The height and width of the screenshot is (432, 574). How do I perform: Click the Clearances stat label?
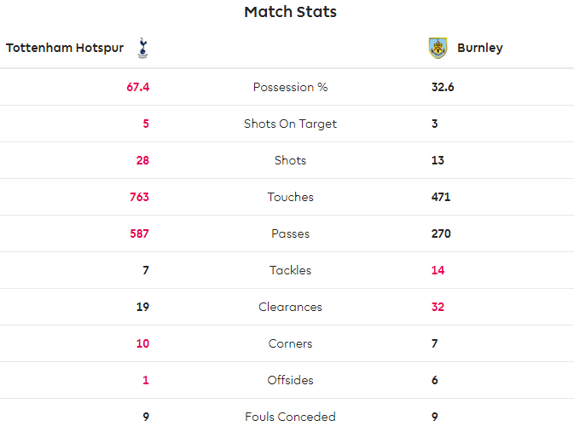[x=290, y=307]
